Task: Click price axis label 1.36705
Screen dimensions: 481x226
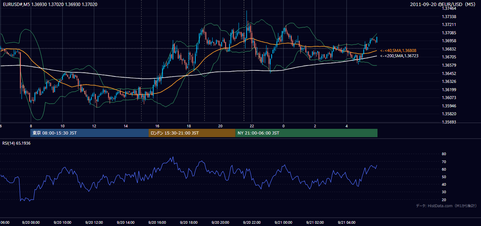Action: pos(449,57)
